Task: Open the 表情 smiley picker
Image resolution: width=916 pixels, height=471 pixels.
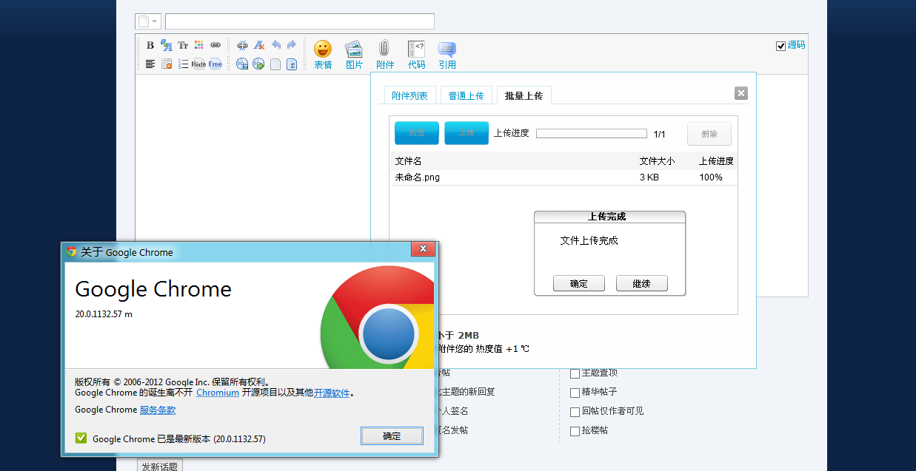Action: point(323,55)
